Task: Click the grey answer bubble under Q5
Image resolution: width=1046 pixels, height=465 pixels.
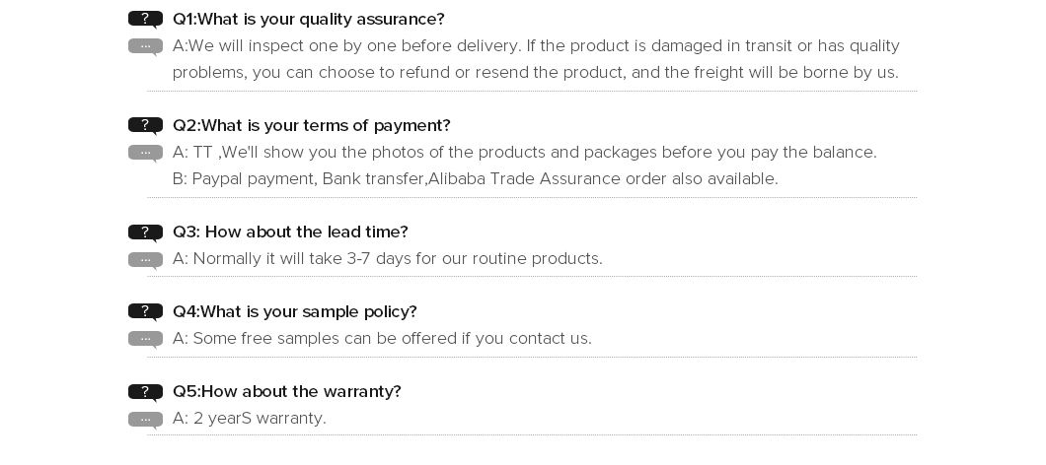Action: [x=145, y=420]
